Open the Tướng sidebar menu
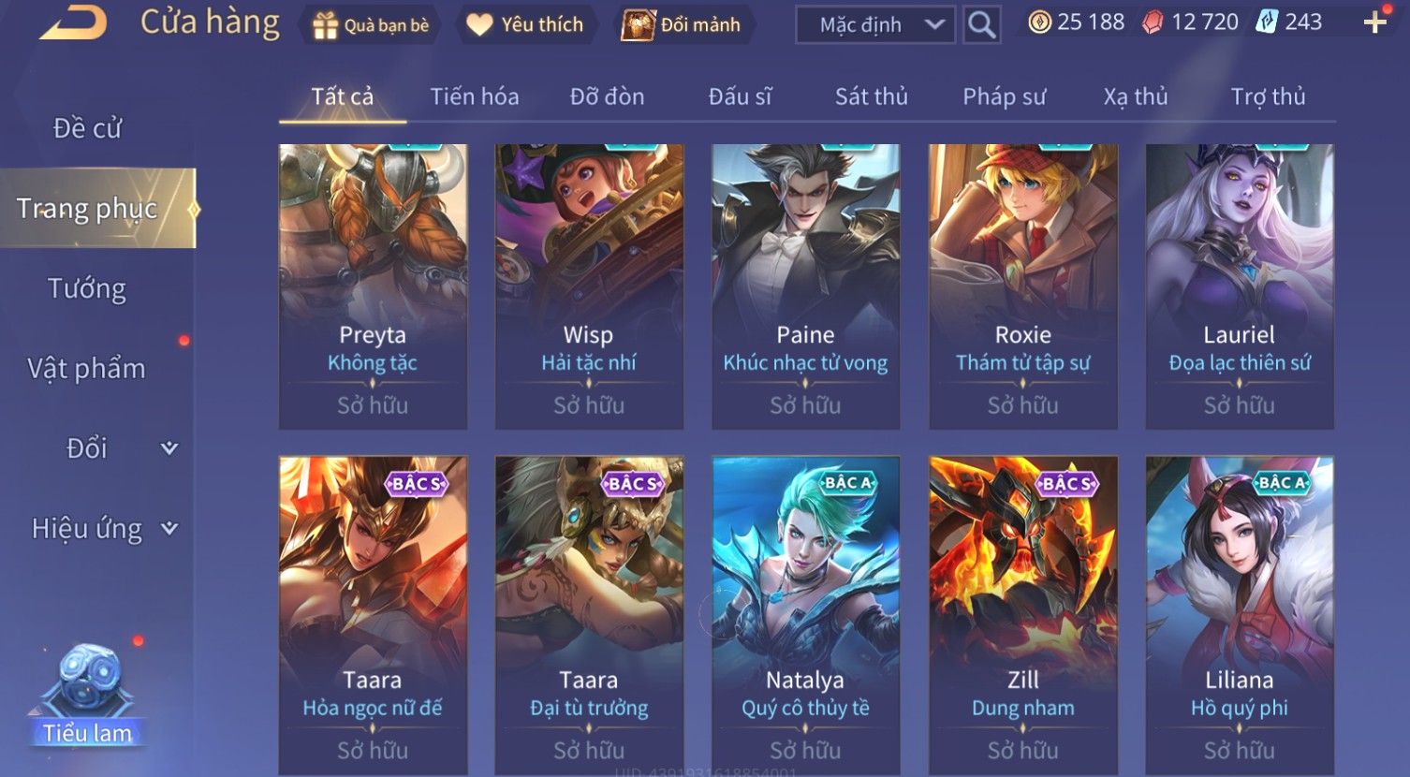 point(87,288)
